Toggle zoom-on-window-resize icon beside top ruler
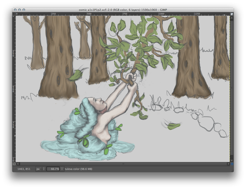The height and width of the screenshot is (189, 246). pyautogui.click(x=232, y=14)
